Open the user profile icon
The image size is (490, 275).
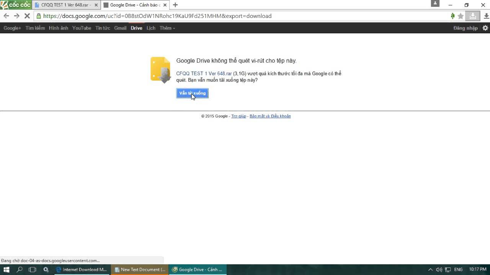point(435,4)
